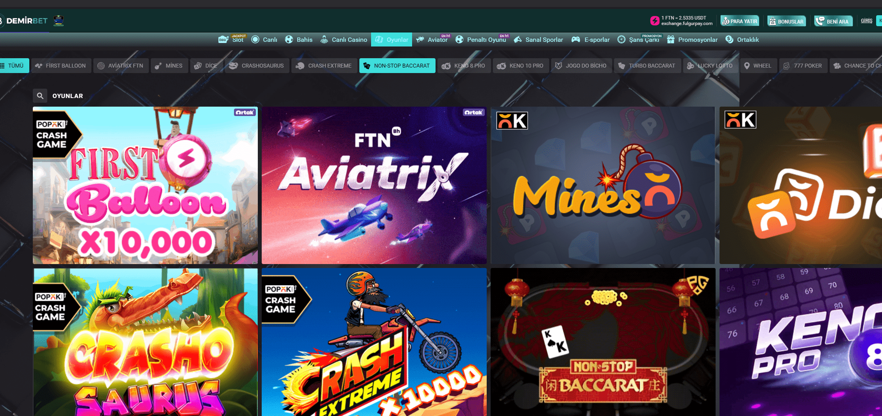Image resolution: width=882 pixels, height=416 pixels.
Task: Filter by MINES category
Action: tap(169, 66)
